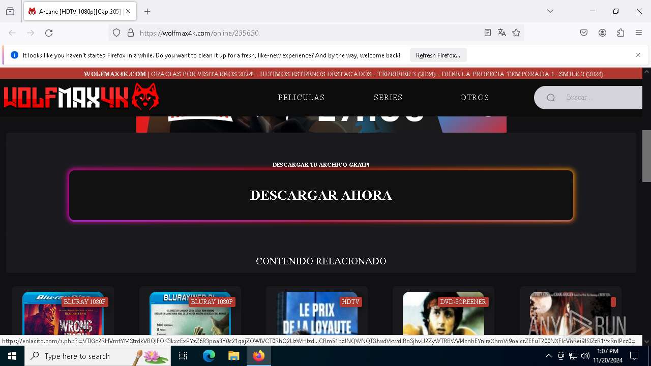The height and width of the screenshot is (366, 651).
Task: Reload the current page
Action: point(49,33)
